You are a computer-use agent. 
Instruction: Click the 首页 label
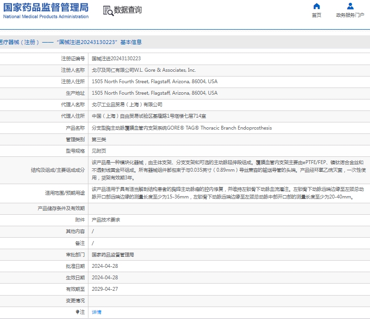(x=316, y=15)
